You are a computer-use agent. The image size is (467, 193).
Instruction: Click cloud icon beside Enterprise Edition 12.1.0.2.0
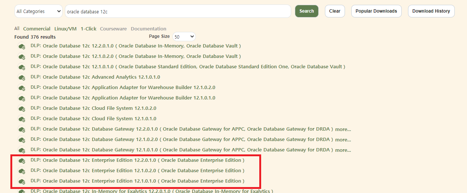click(x=22, y=171)
